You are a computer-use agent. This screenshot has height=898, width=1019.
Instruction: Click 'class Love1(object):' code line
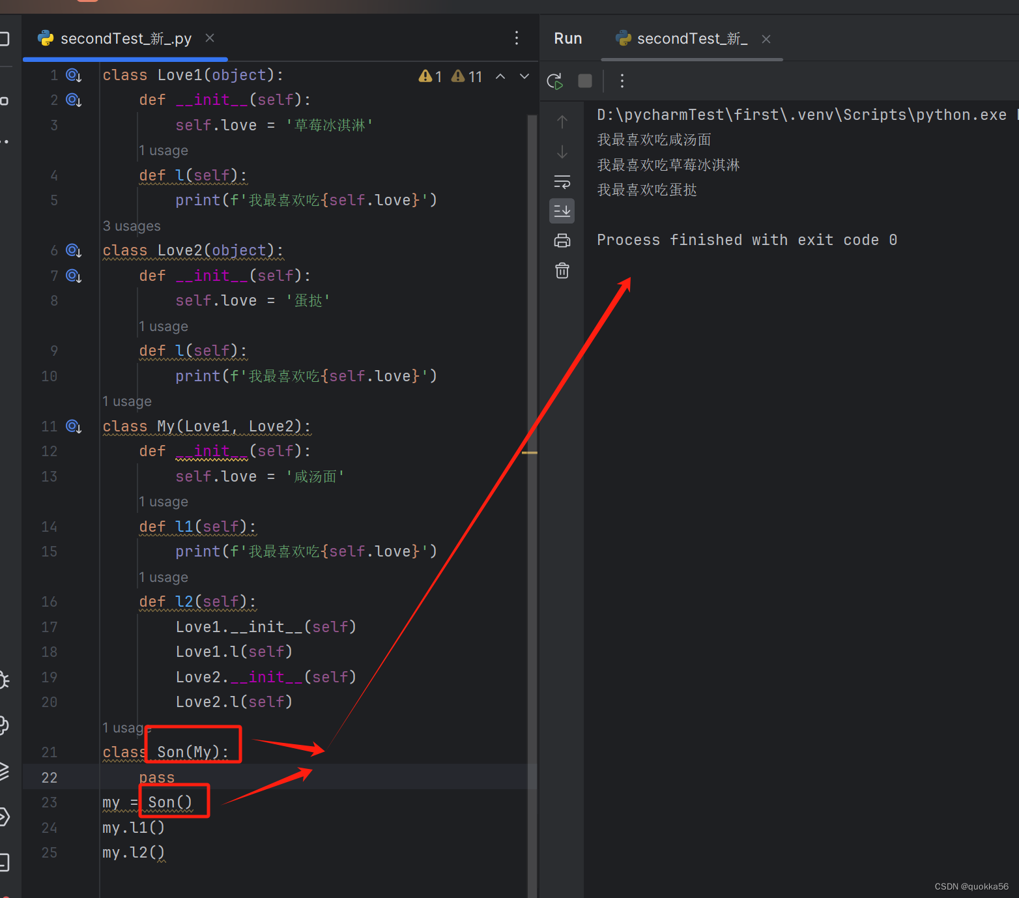[x=193, y=76]
